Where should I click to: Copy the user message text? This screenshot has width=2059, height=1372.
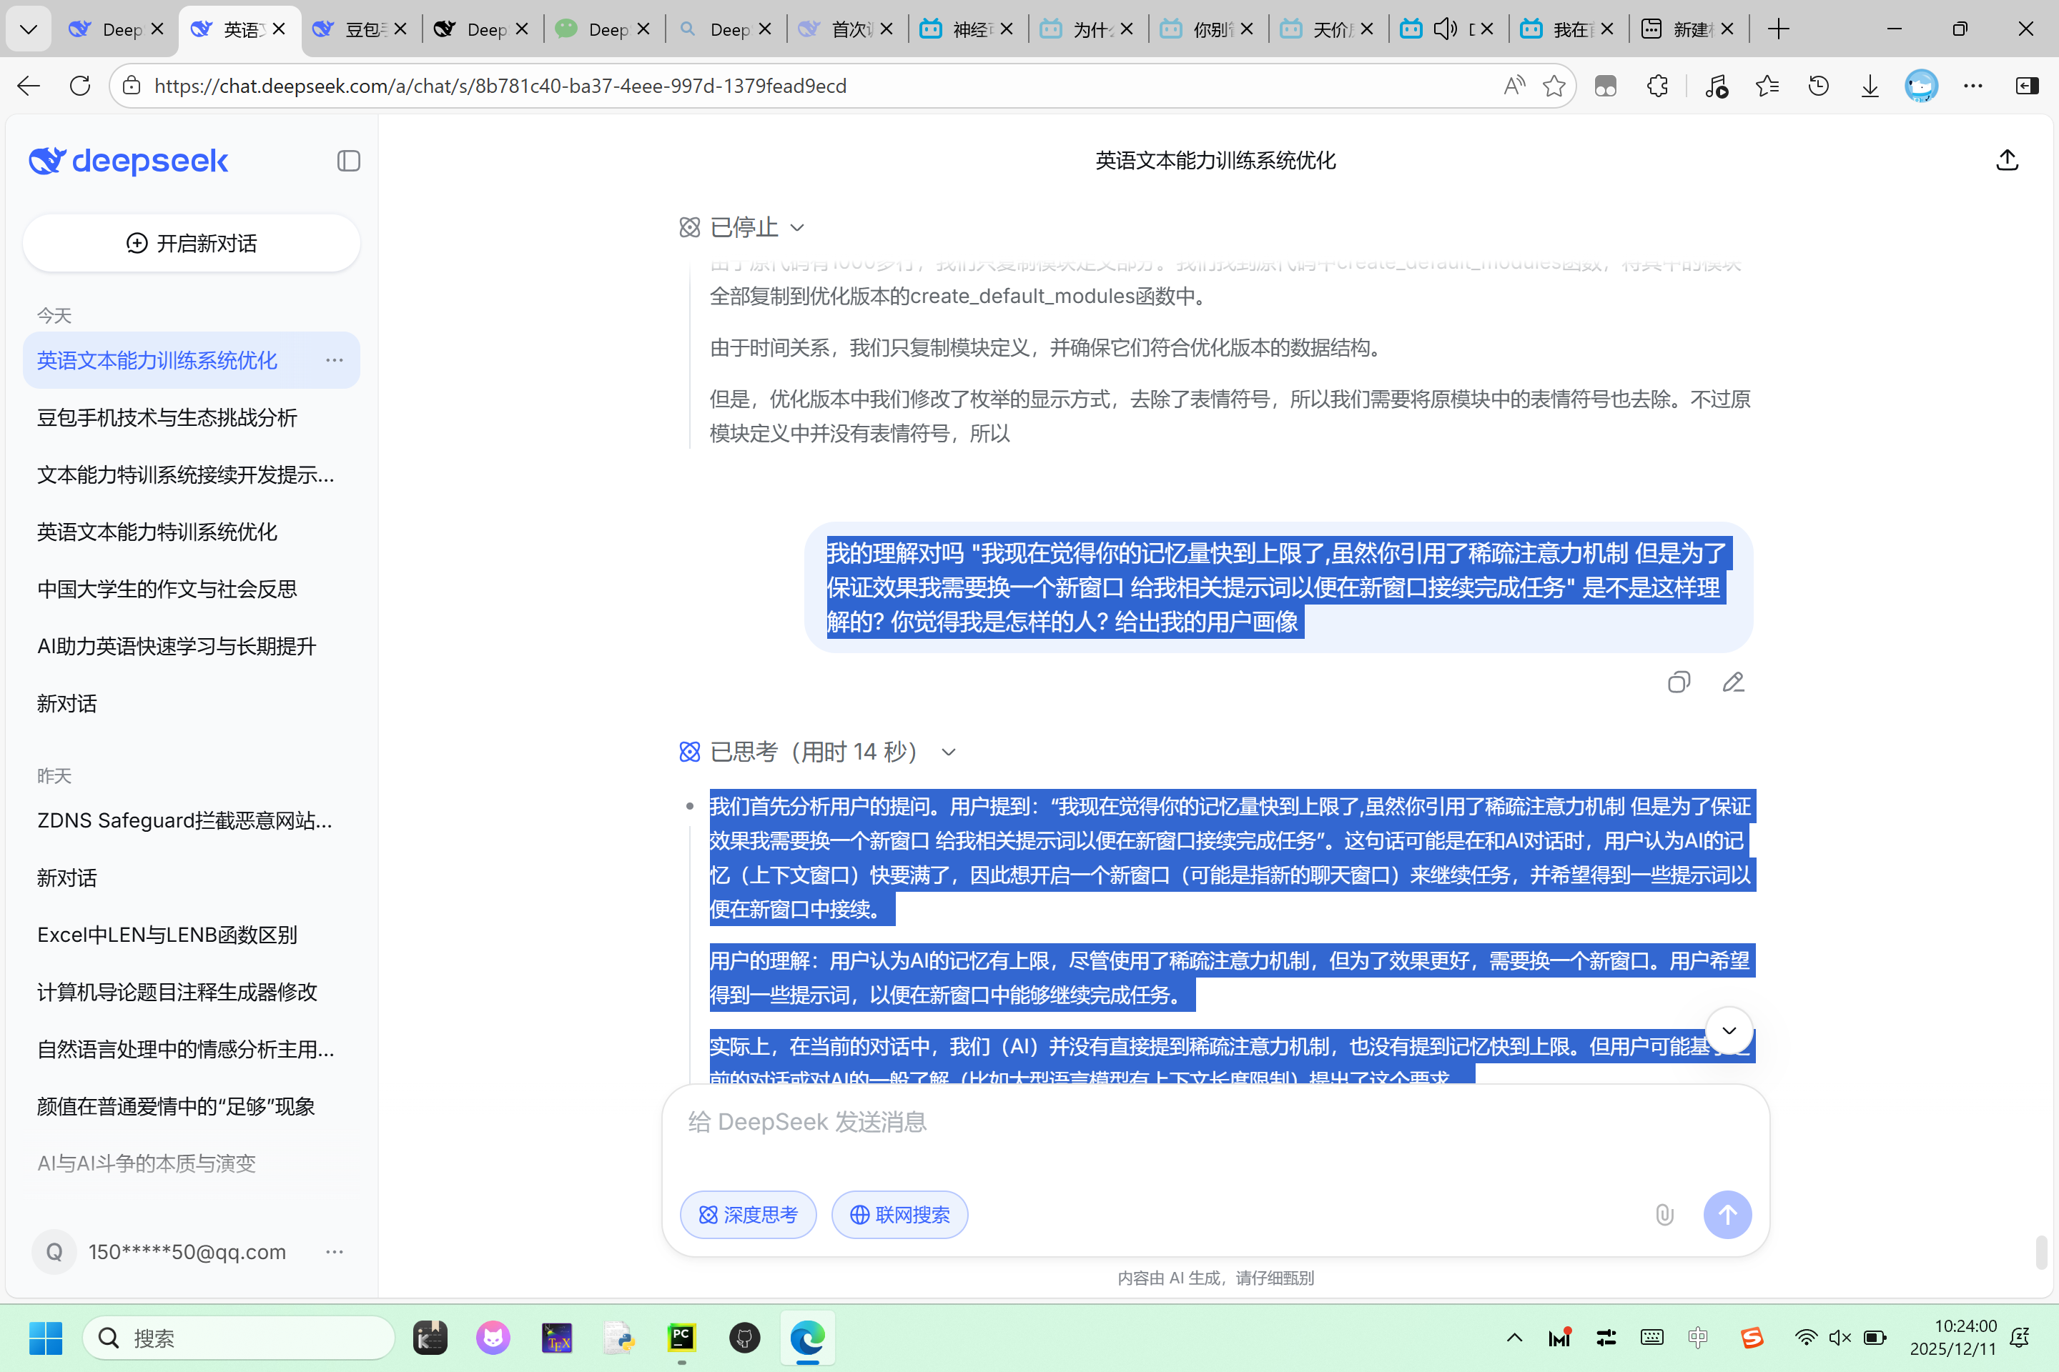click(1678, 682)
